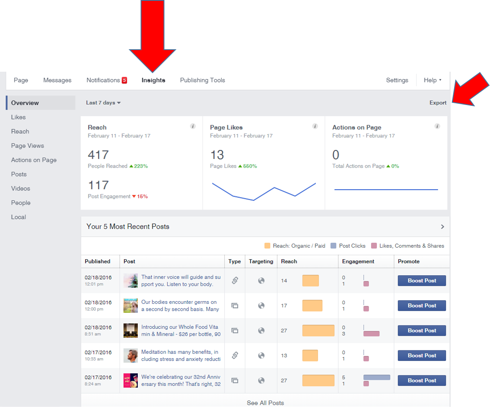Expand Your 5 Most Recent Posts section
The width and height of the screenshot is (490, 407).
(x=442, y=226)
